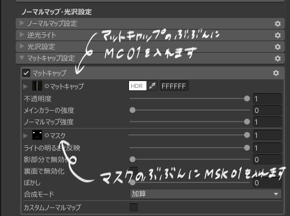Click the ノーマルマップ・光沢設定 heading text
This screenshot has height=216, width=290.
56,12
